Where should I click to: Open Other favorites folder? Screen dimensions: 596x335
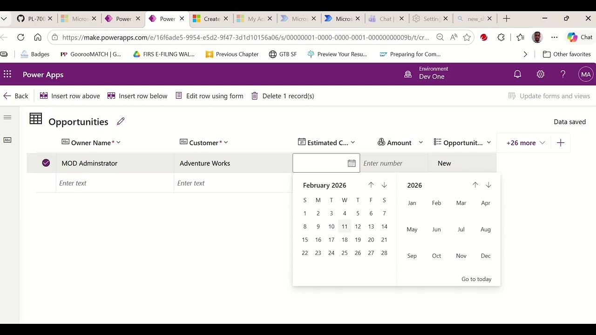point(567,54)
